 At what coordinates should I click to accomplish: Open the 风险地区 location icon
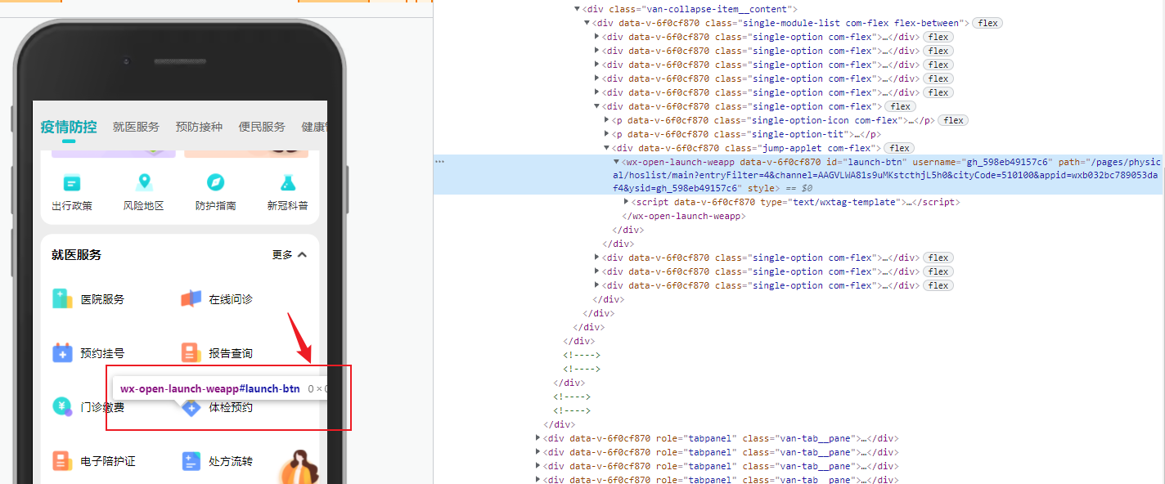pos(144,183)
